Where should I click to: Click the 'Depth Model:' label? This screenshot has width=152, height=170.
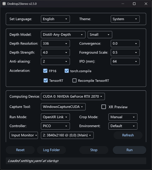(x=20, y=35)
